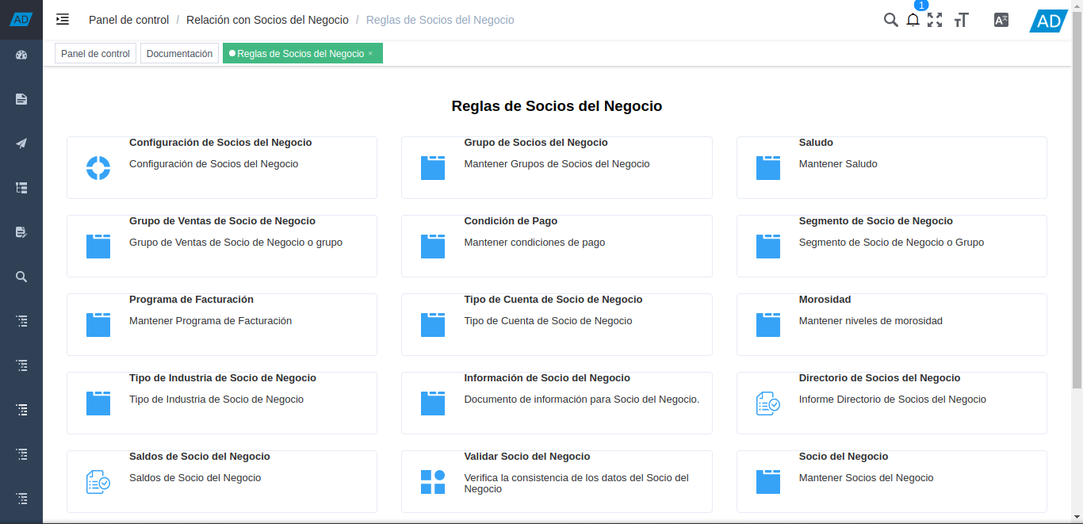Switch to the Panel de control tab
1083x524 pixels.
coord(95,53)
